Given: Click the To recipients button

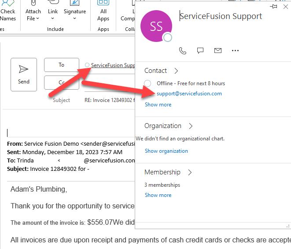Looking at the screenshot, I should pyautogui.click(x=62, y=65).
